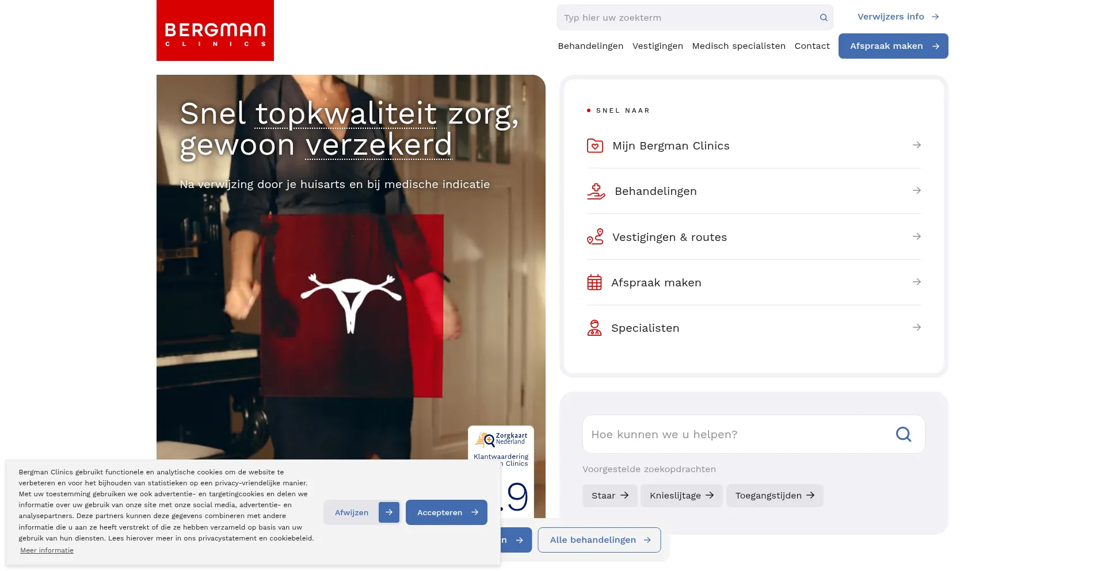Select the Knieslijtage suggested search chip
The width and height of the screenshot is (1105, 571).
[x=681, y=496]
